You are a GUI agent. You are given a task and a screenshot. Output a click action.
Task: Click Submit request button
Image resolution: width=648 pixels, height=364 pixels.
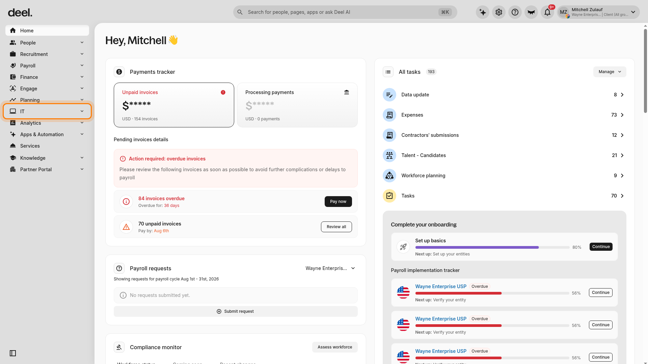(236, 311)
